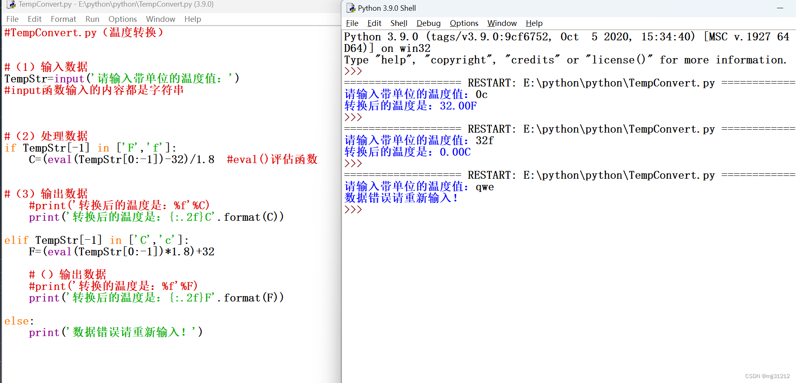Click the '# (3) 输出数据' comment line
The width and height of the screenshot is (796, 383).
pyautogui.click(x=46, y=194)
